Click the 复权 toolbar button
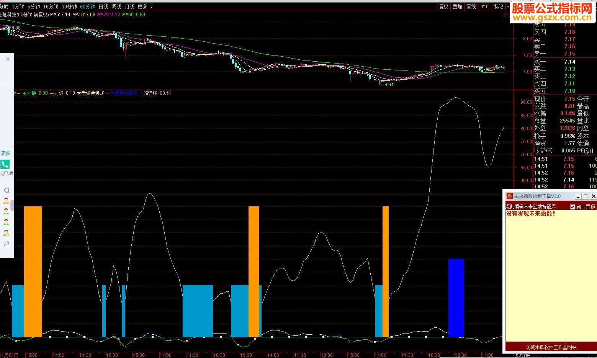The height and width of the screenshot is (358, 597). click(444, 7)
